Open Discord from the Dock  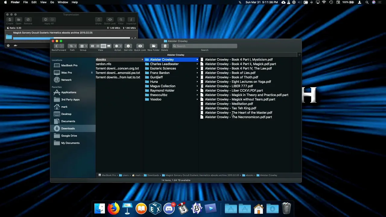click(x=169, y=209)
